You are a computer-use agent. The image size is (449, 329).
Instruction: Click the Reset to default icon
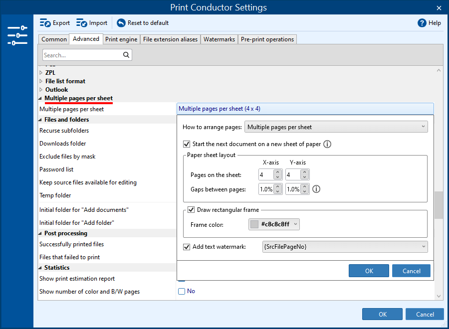coord(121,23)
